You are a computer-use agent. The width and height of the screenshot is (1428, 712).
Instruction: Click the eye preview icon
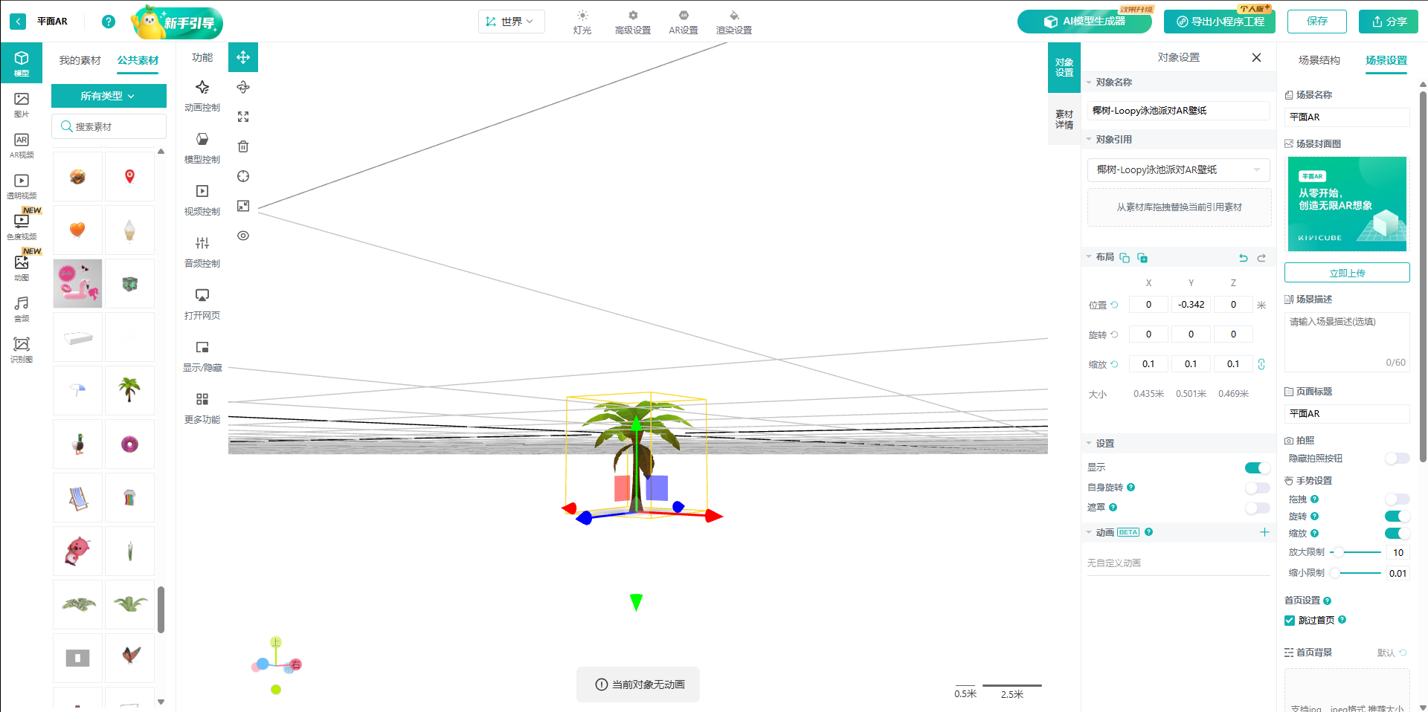click(x=243, y=236)
